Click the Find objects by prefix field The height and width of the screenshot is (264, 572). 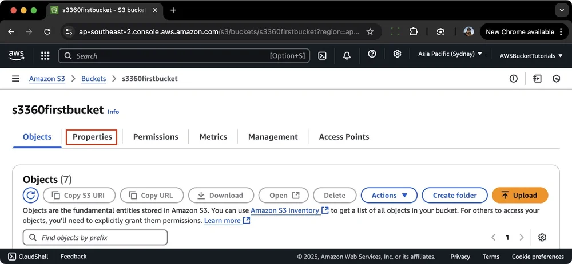pos(95,237)
